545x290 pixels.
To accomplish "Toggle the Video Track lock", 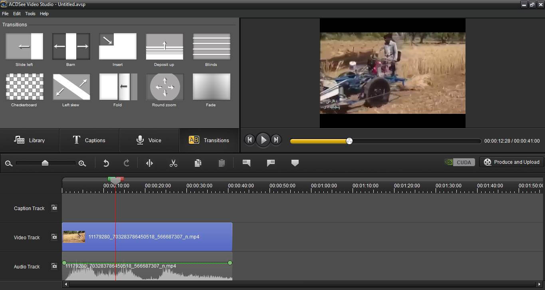I will 54,237.
